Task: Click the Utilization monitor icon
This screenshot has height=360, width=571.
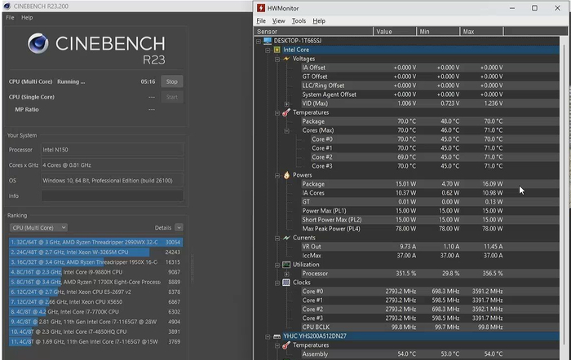Action: point(287,265)
